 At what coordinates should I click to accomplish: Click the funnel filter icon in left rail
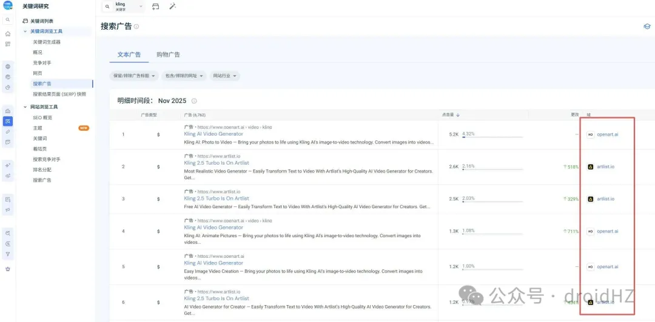[8, 254]
